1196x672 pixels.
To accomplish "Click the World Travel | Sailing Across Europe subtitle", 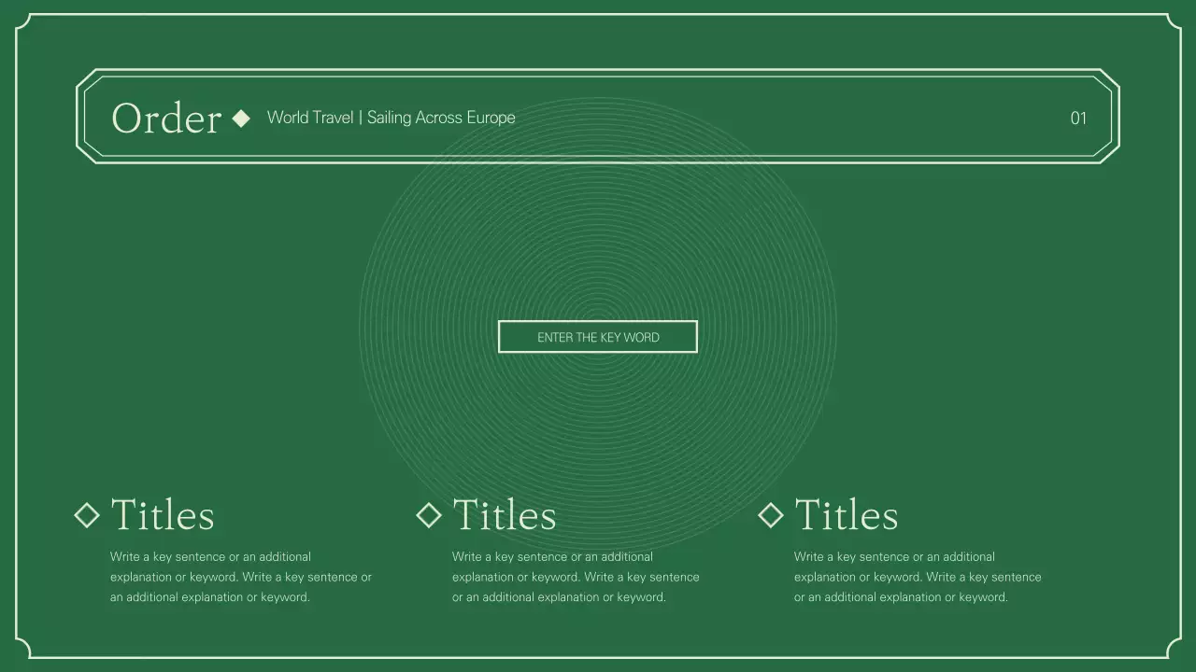I will click(x=391, y=118).
